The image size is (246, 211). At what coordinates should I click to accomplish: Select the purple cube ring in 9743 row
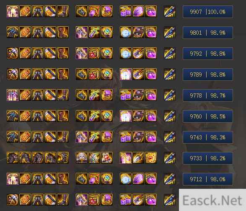(107, 137)
